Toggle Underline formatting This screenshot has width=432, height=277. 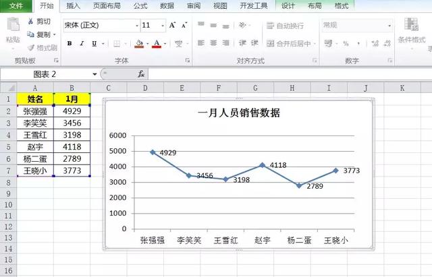tap(94, 43)
